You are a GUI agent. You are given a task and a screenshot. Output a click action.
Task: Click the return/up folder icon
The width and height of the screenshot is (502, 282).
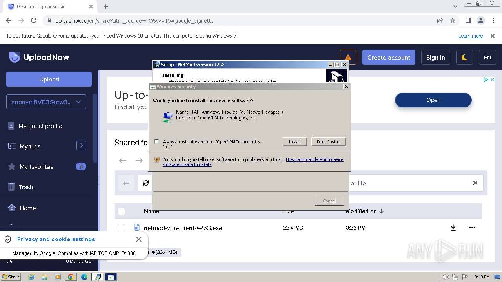[126, 183]
